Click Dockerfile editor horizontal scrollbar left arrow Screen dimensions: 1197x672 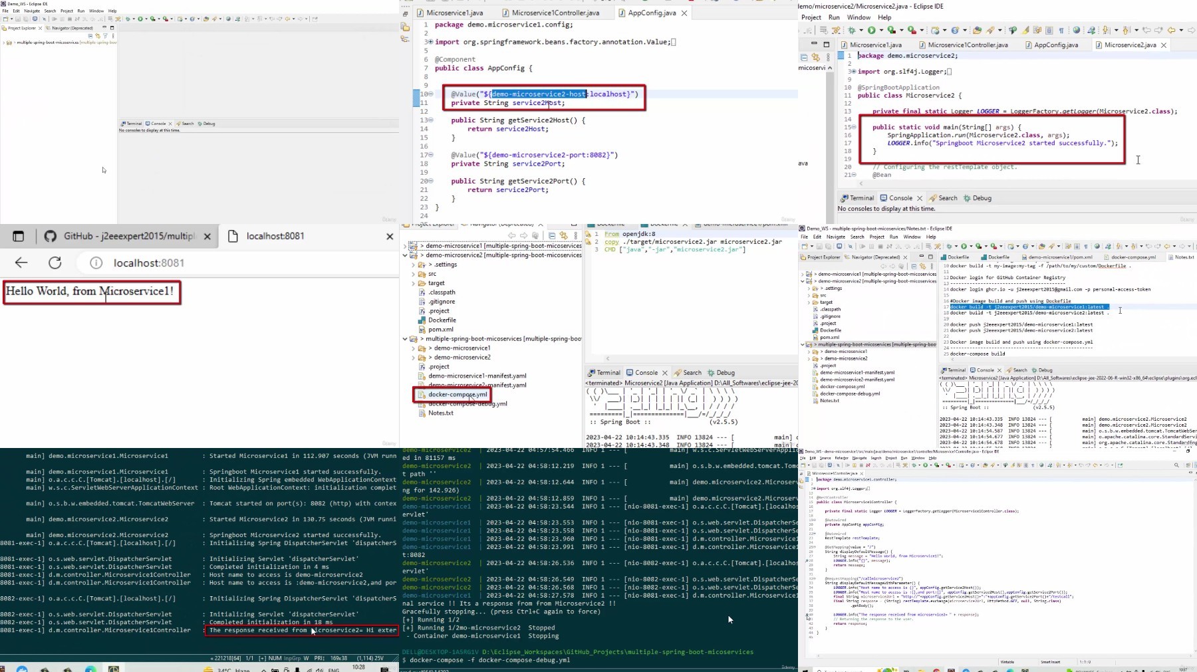[607, 358]
